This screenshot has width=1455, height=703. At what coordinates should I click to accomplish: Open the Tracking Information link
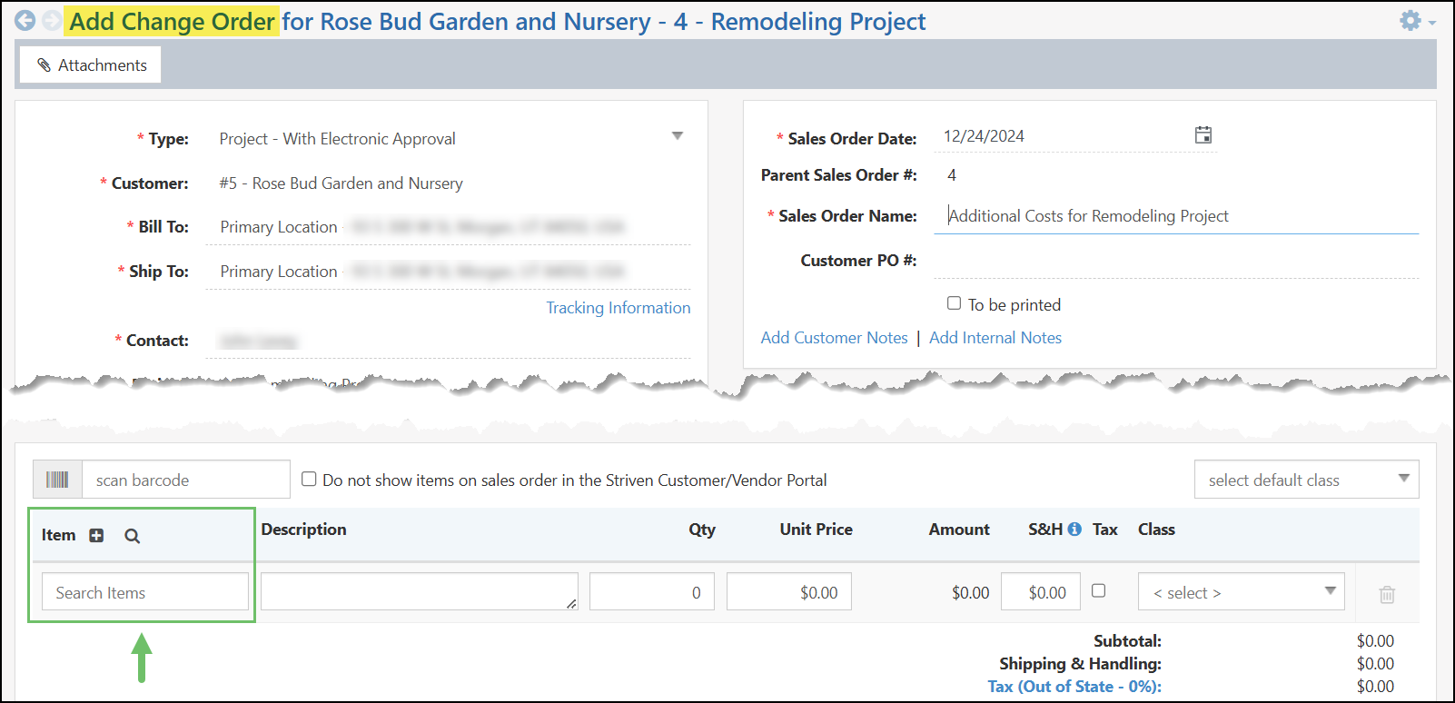tap(619, 308)
